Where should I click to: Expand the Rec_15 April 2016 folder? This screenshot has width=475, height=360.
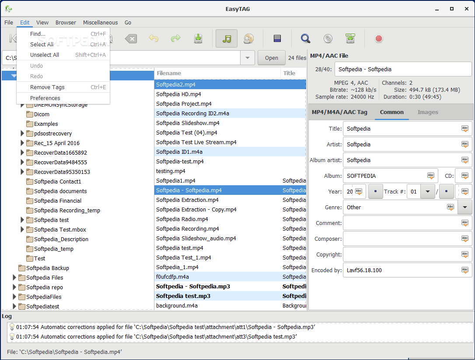click(22, 143)
